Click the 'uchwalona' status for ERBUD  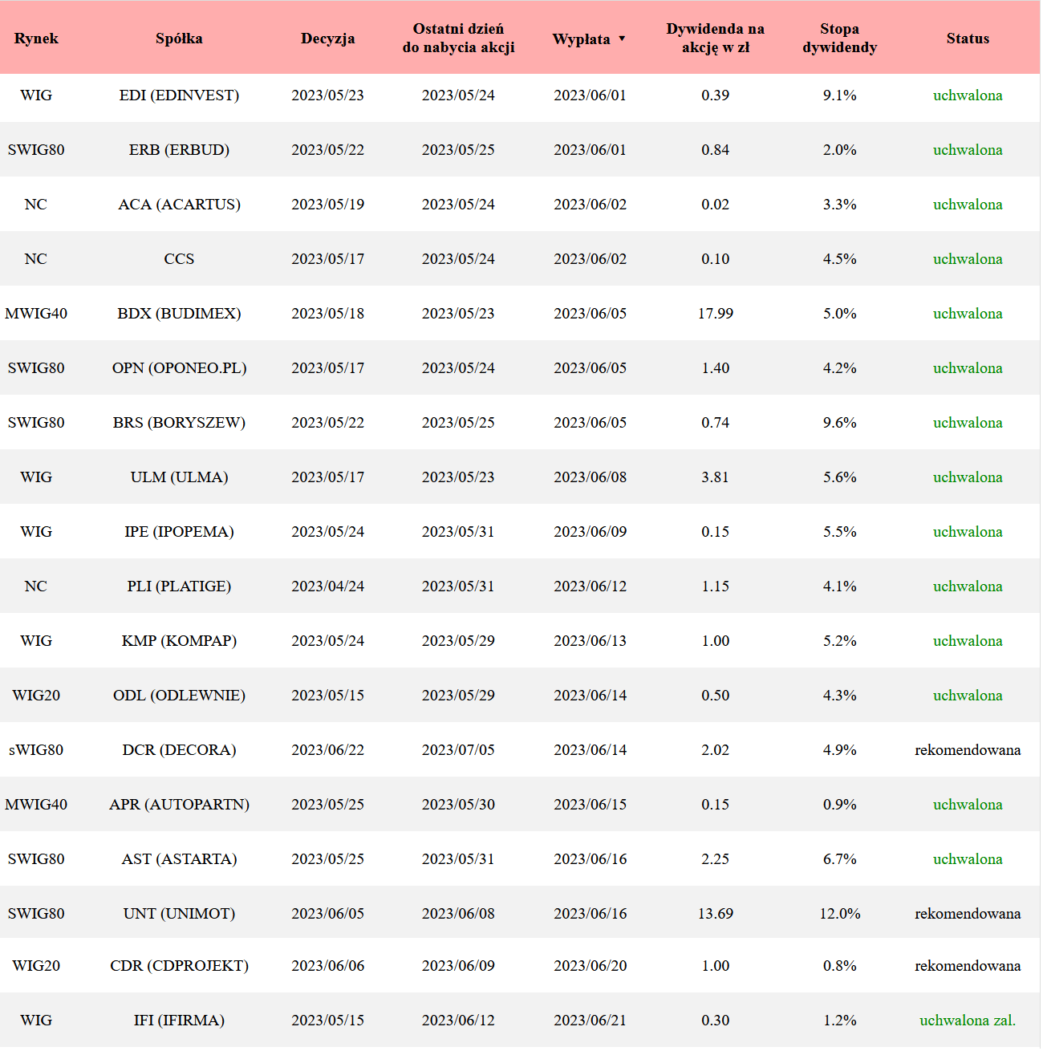(968, 150)
